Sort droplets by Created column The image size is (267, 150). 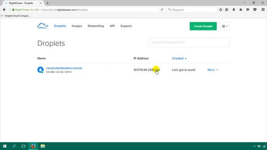pos(179,58)
